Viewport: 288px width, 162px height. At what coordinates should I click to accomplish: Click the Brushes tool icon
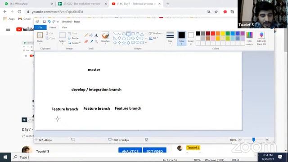coord(105,36)
